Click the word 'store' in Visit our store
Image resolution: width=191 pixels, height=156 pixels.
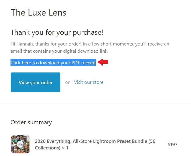[x=98, y=82]
